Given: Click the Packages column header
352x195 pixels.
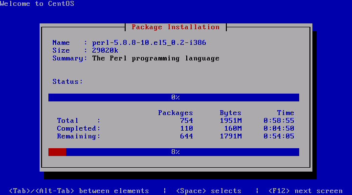Looking at the screenshot, I should click(176, 113).
